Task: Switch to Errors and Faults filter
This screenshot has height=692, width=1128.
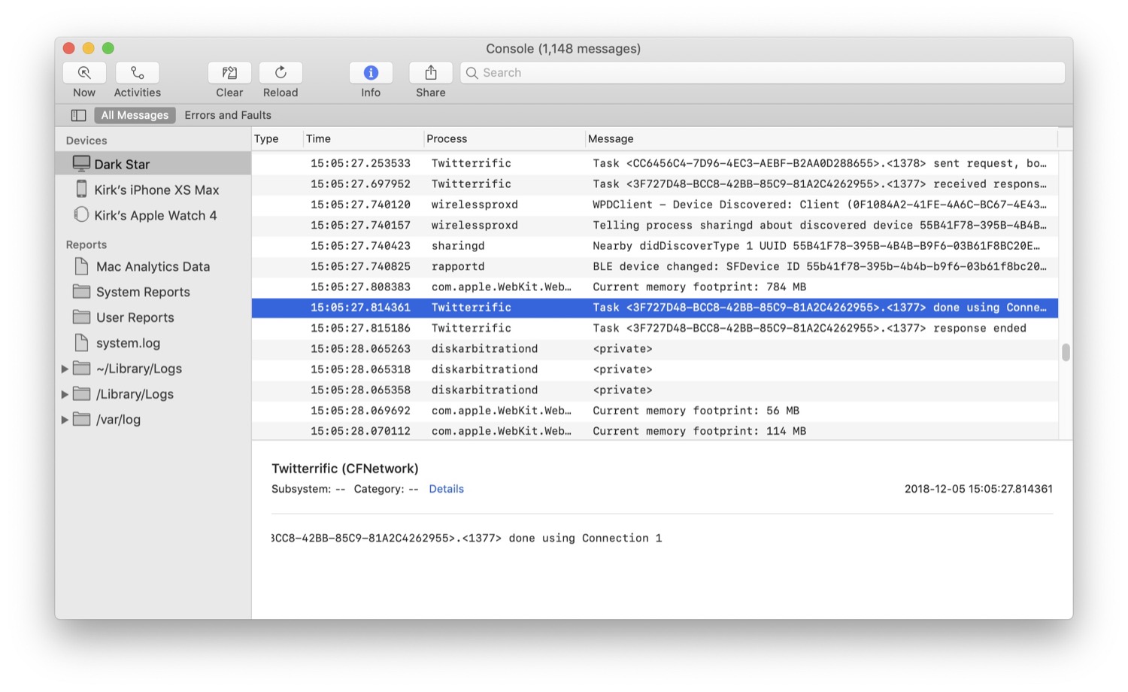Action: (x=228, y=115)
